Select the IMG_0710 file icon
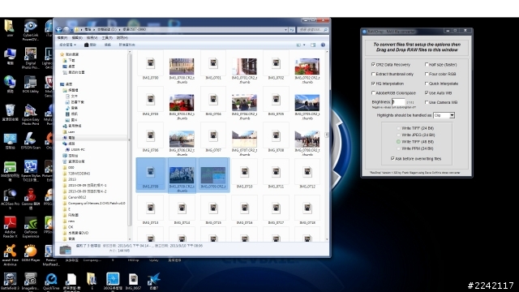The width and height of the screenshot is (519, 292). [x=244, y=175]
